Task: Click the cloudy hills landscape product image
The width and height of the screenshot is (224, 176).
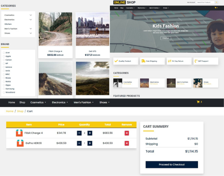Action: [x=92, y=78]
